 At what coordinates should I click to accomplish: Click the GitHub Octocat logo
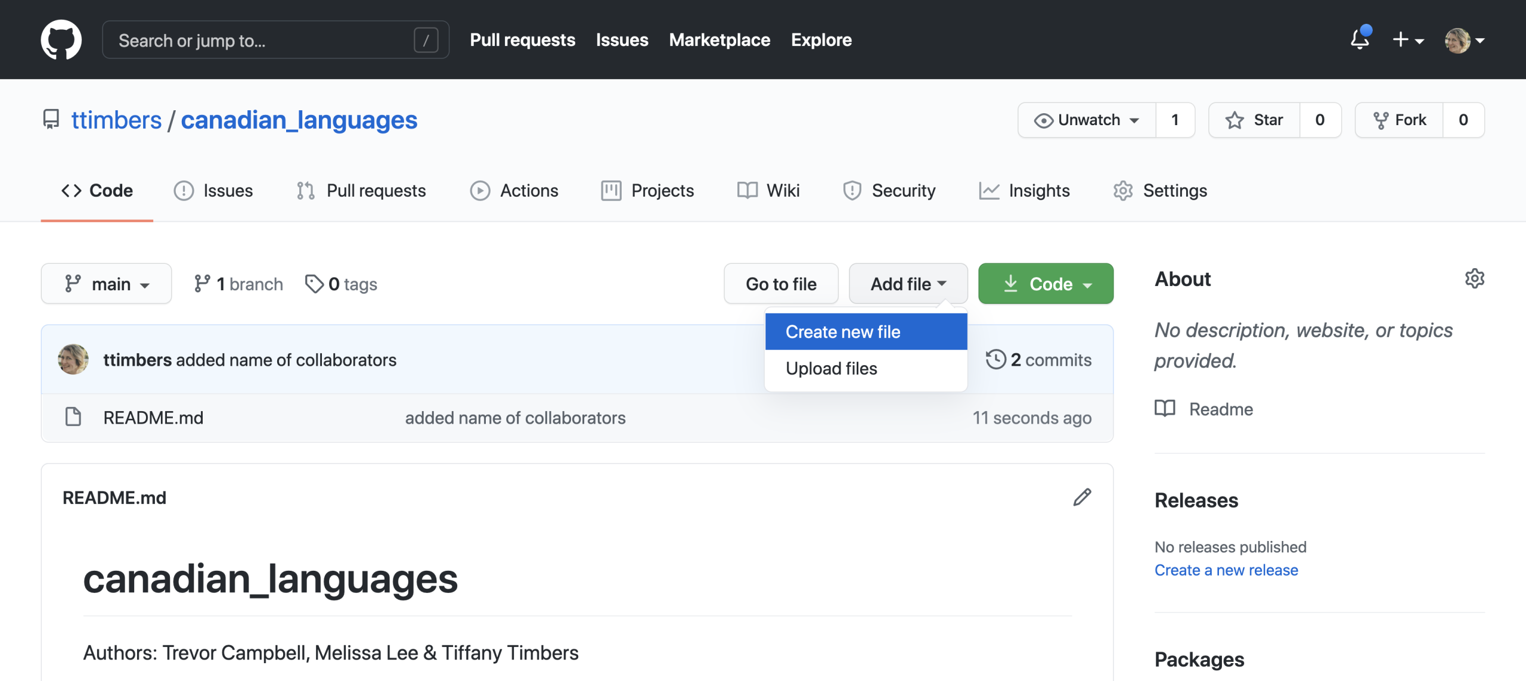tap(61, 40)
